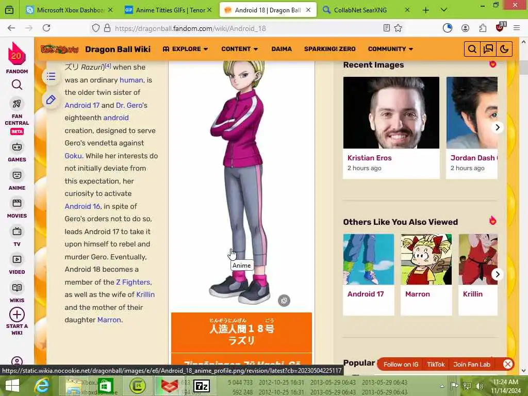528x396 pixels.
Task: Toggle dark theme with the moon icon
Action: coord(504,49)
